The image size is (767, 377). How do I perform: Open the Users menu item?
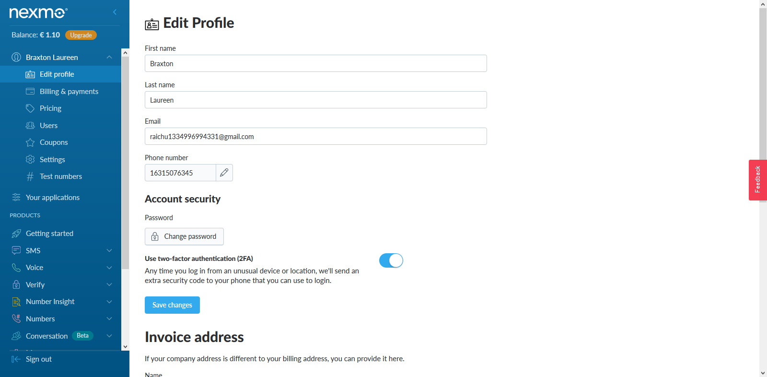pyautogui.click(x=48, y=126)
